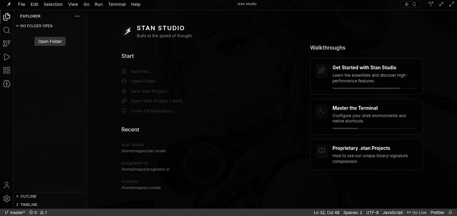Viewport: 457px width, 216px height.
Task: Expand the OUTLINE section
Action: point(26,196)
